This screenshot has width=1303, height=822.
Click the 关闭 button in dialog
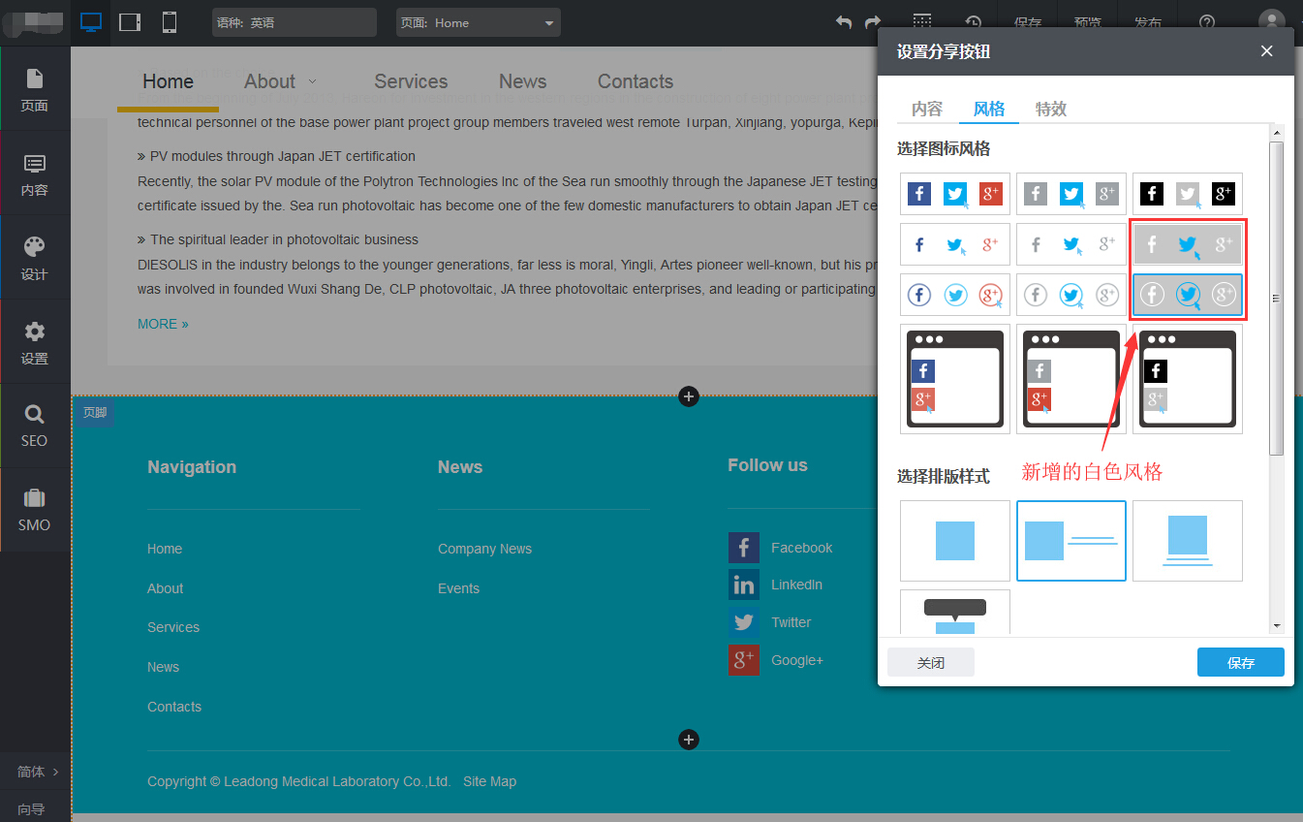point(930,663)
